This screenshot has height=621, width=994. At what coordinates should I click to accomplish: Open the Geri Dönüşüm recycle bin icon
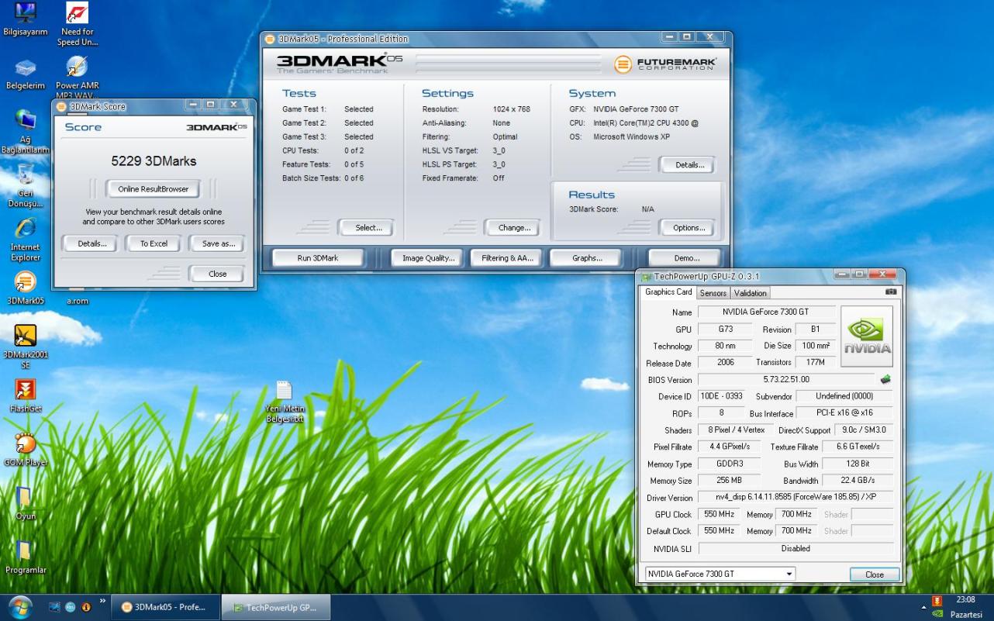[x=26, y=186]
